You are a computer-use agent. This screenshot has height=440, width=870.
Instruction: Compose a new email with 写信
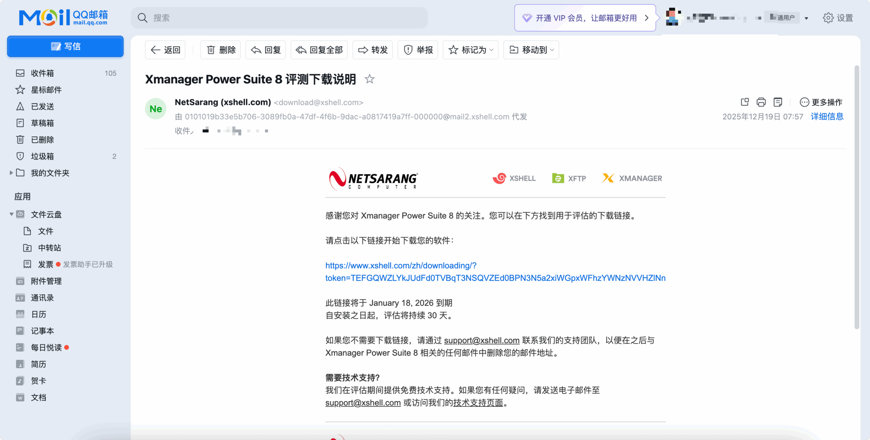[x=65, y=46]
